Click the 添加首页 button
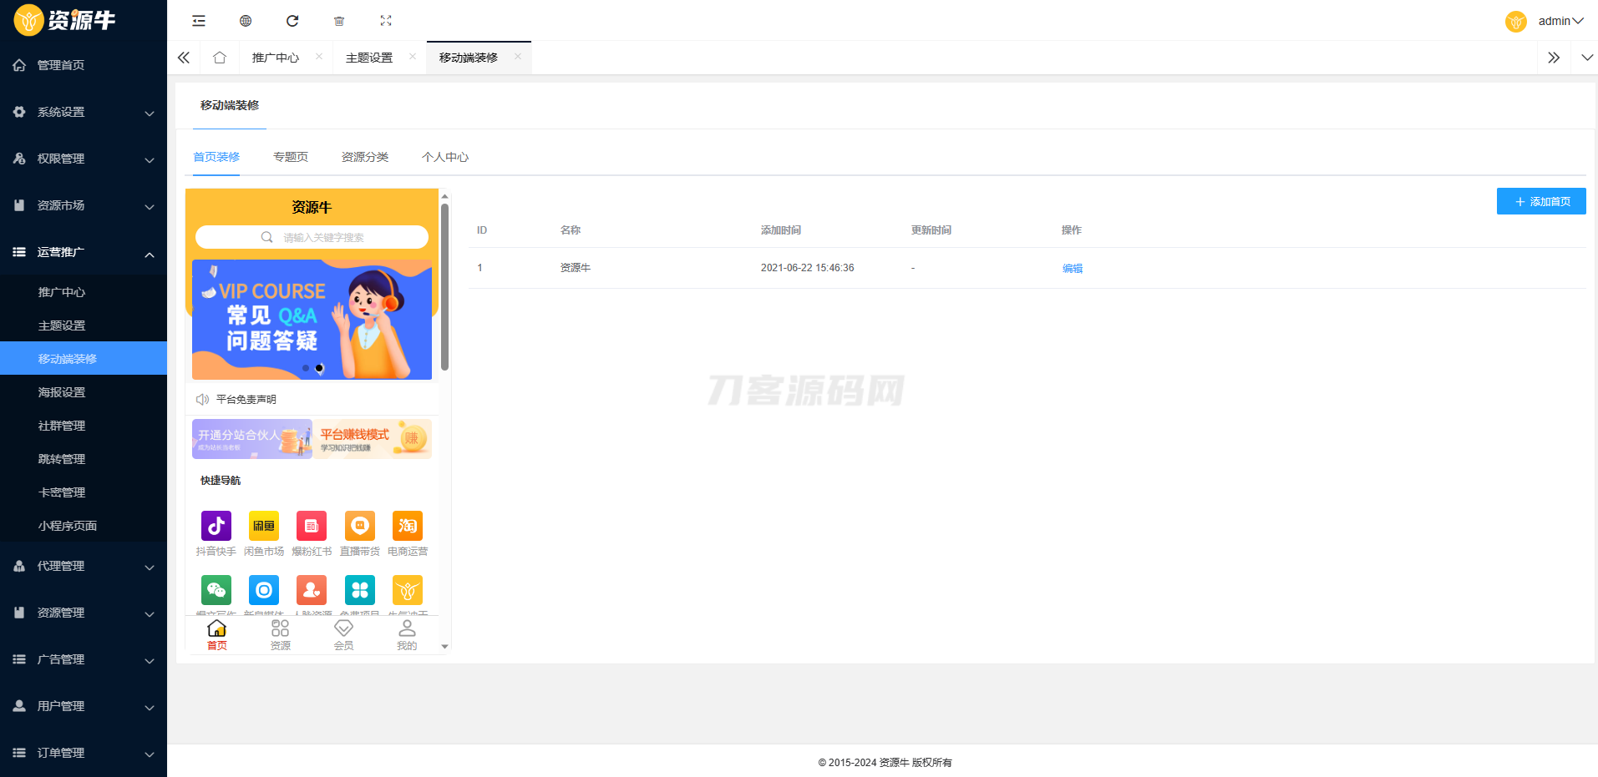The width and height of the screenshot is (1598, 777). [1540, 201]
